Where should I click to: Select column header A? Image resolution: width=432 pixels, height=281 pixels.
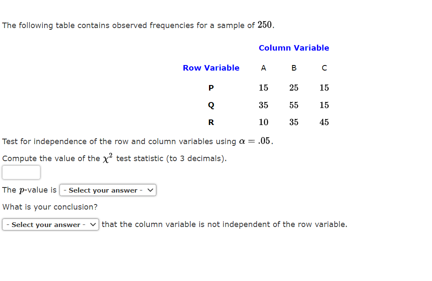pos(264,68)
